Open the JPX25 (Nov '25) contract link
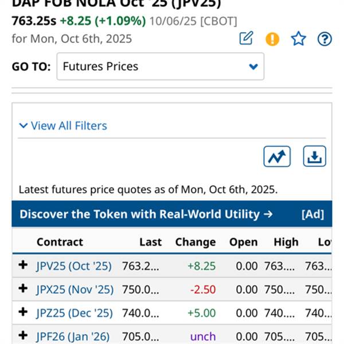Image resolution: width=344 pixels, height=344 pixels. (75, 290)
